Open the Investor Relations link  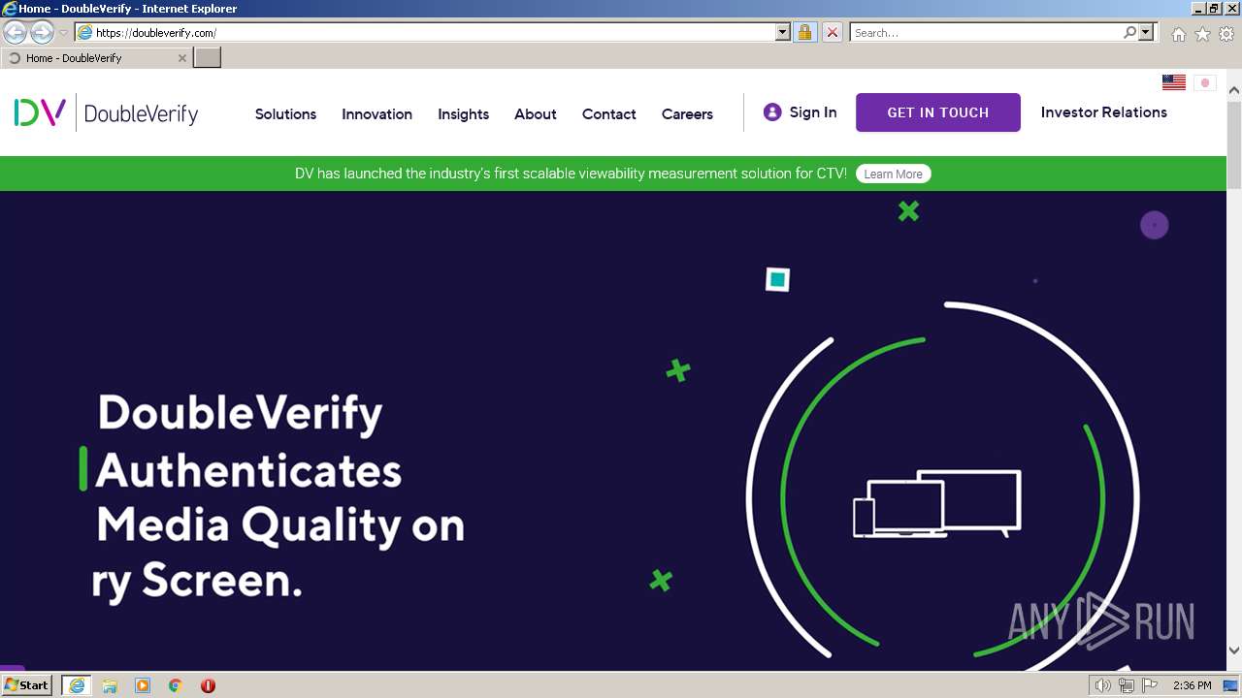1104,112
